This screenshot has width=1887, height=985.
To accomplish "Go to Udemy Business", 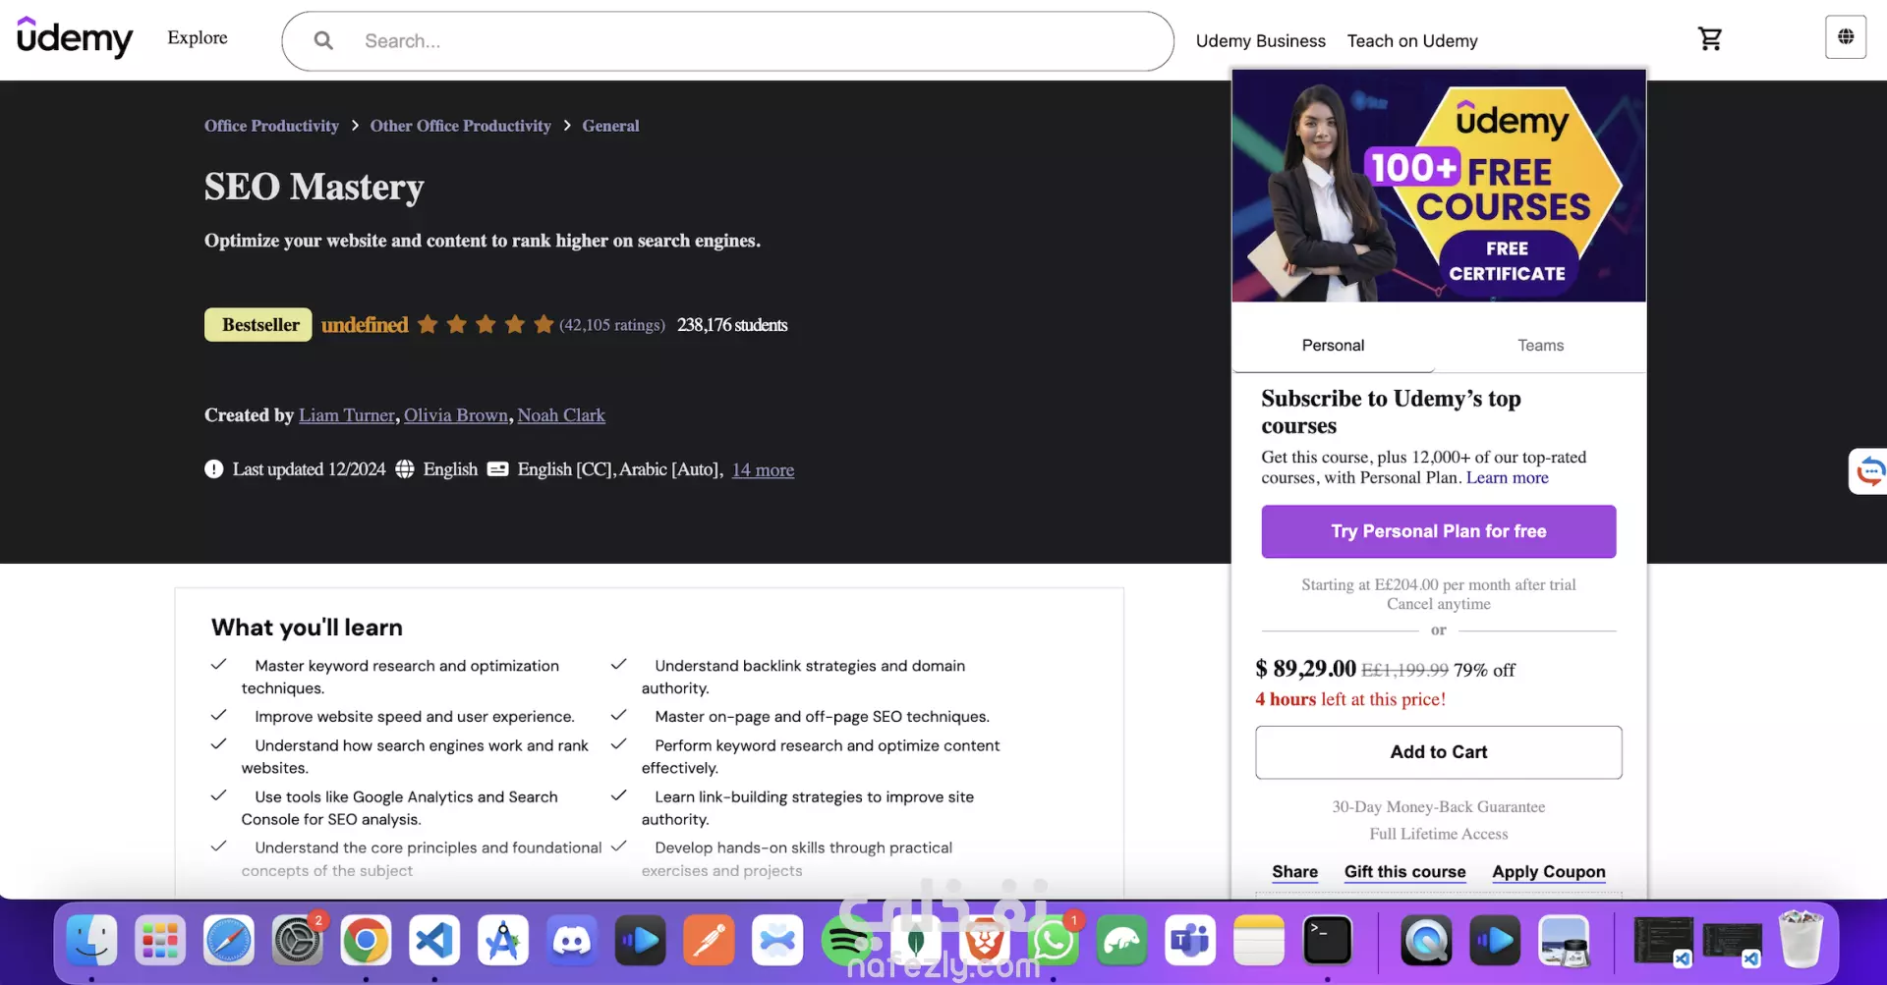I will [1261, 40].
